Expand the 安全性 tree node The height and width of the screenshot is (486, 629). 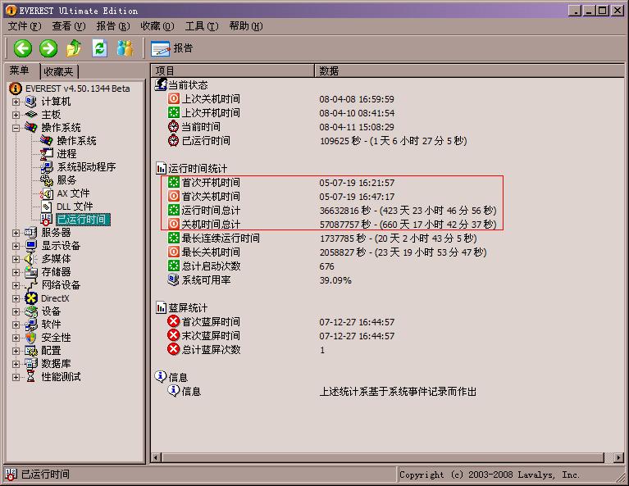click(16, 338)
